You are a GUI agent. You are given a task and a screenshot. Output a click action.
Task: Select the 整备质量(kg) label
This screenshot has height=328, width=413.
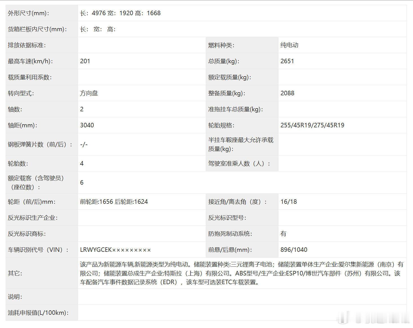coord(227,93)
